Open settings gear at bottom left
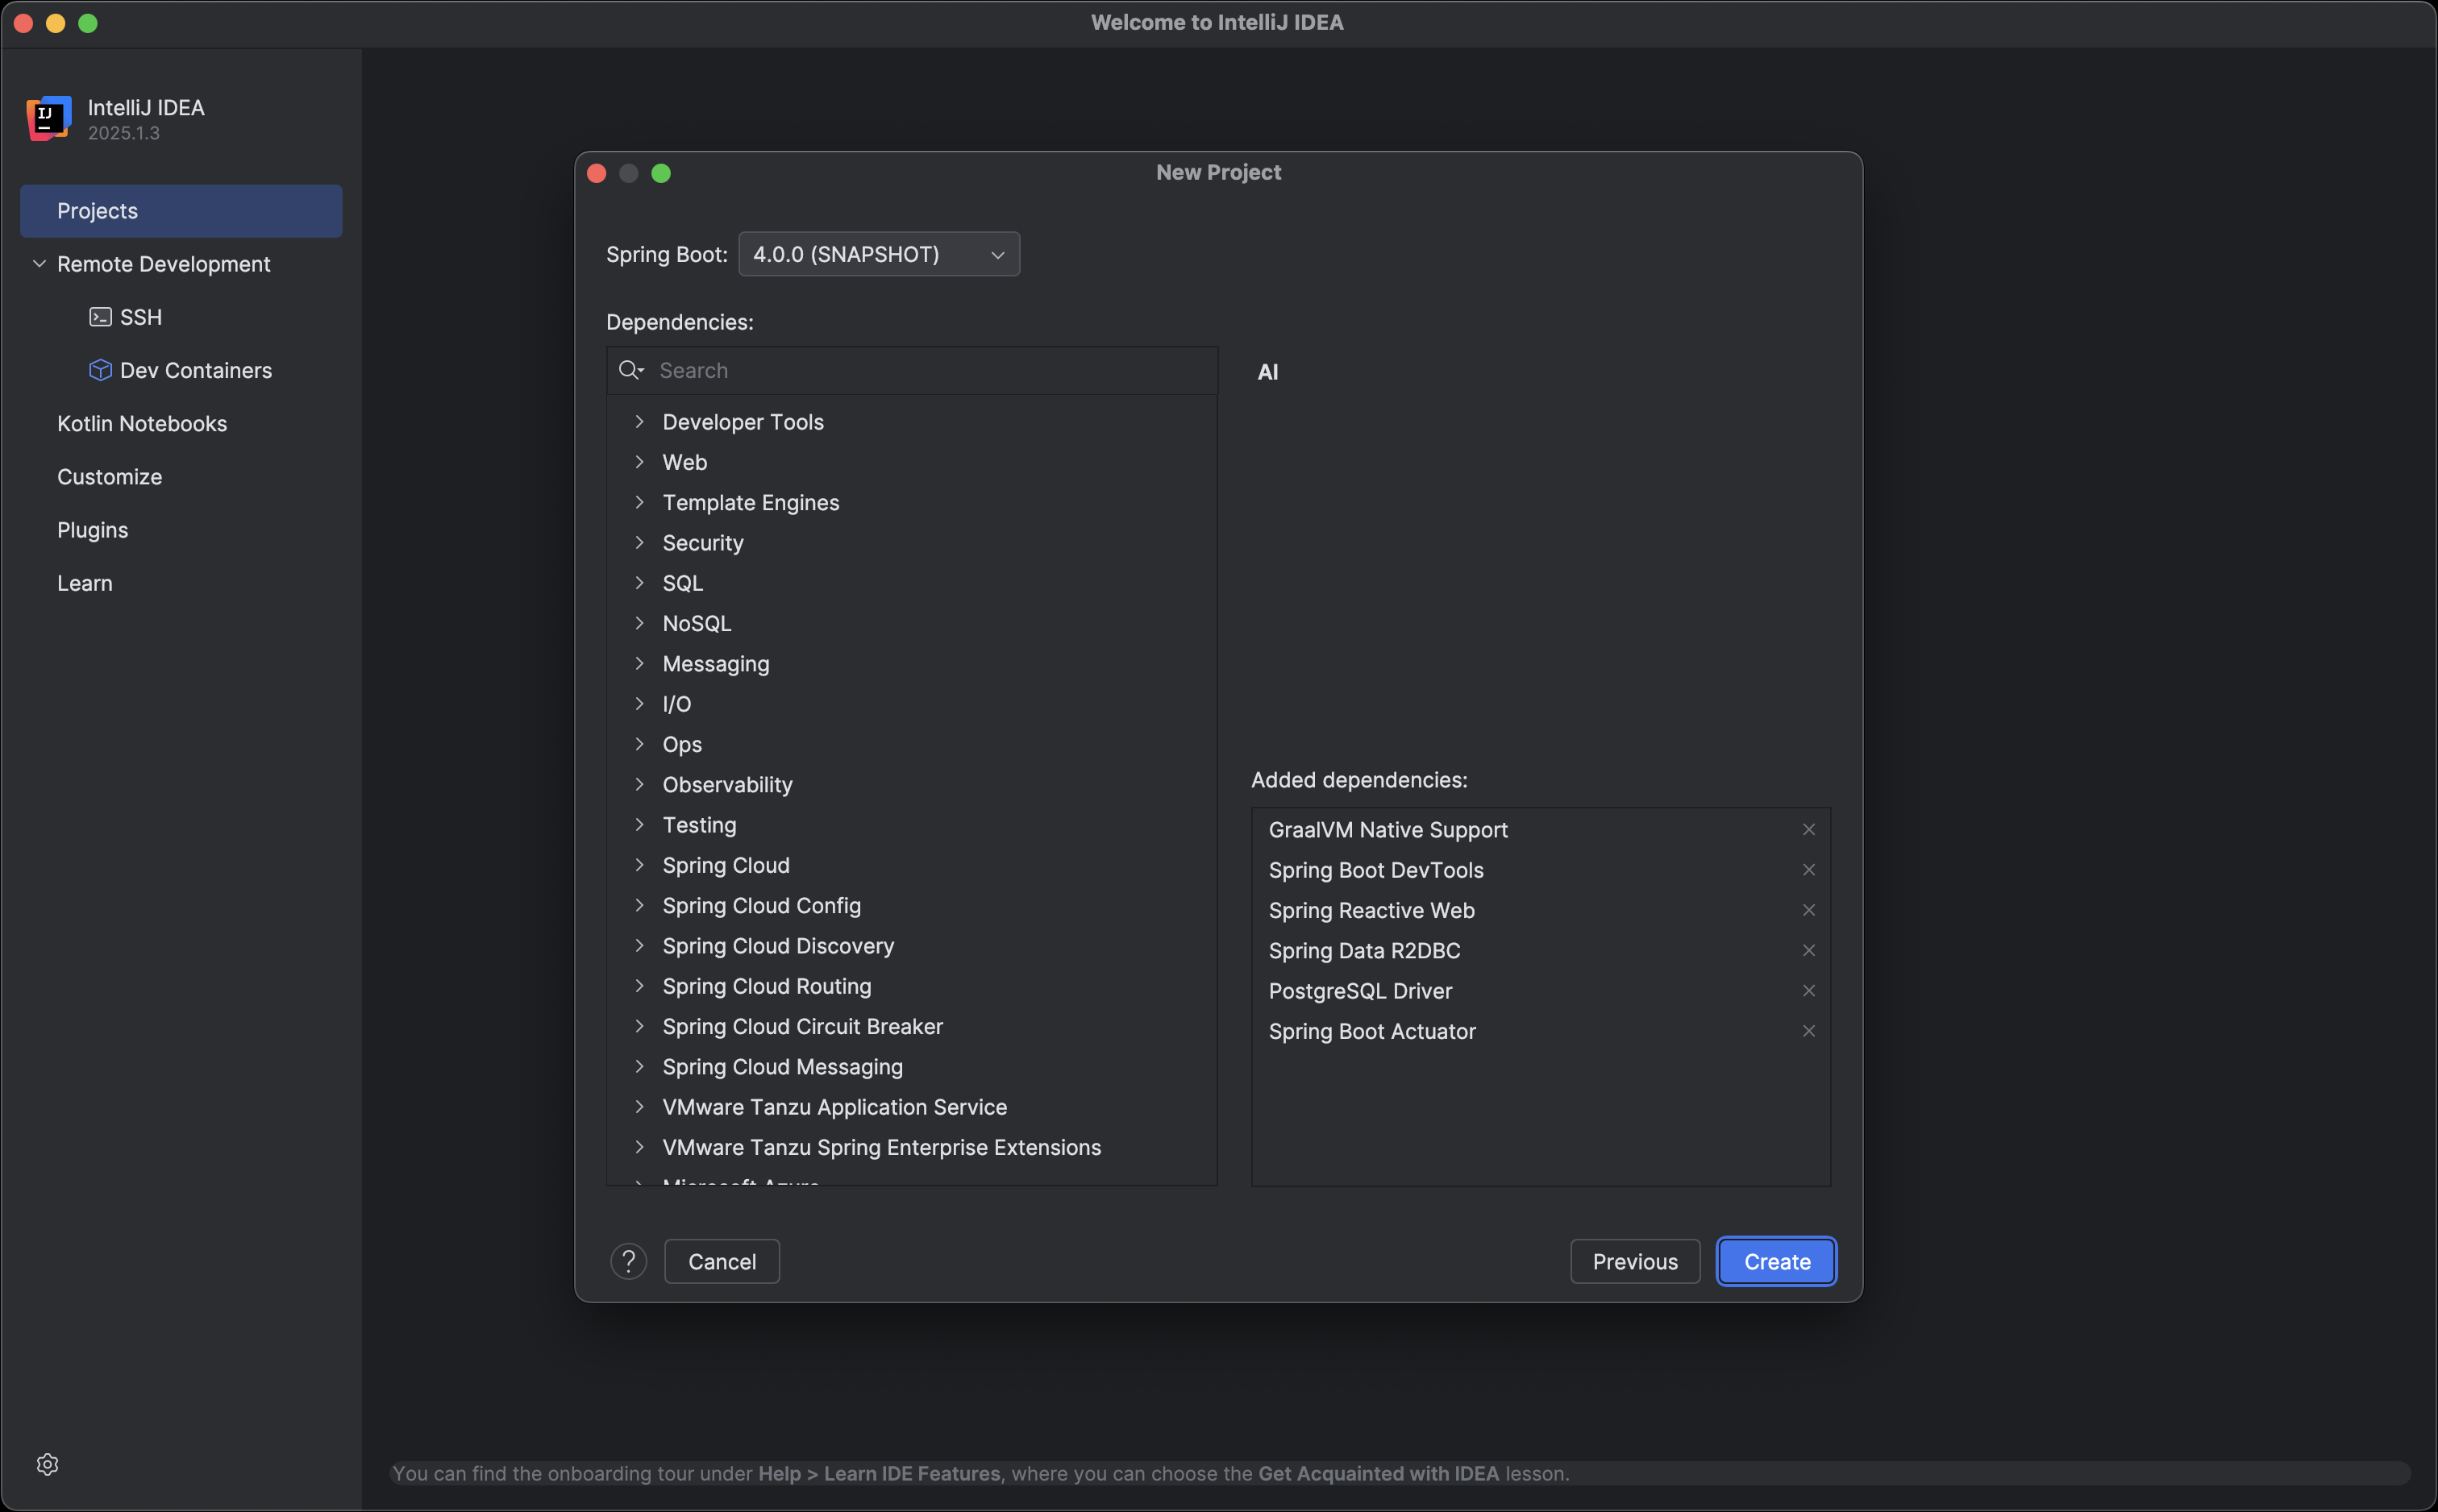The width and height of the screenshot is (2438, 1512). 47,1464
